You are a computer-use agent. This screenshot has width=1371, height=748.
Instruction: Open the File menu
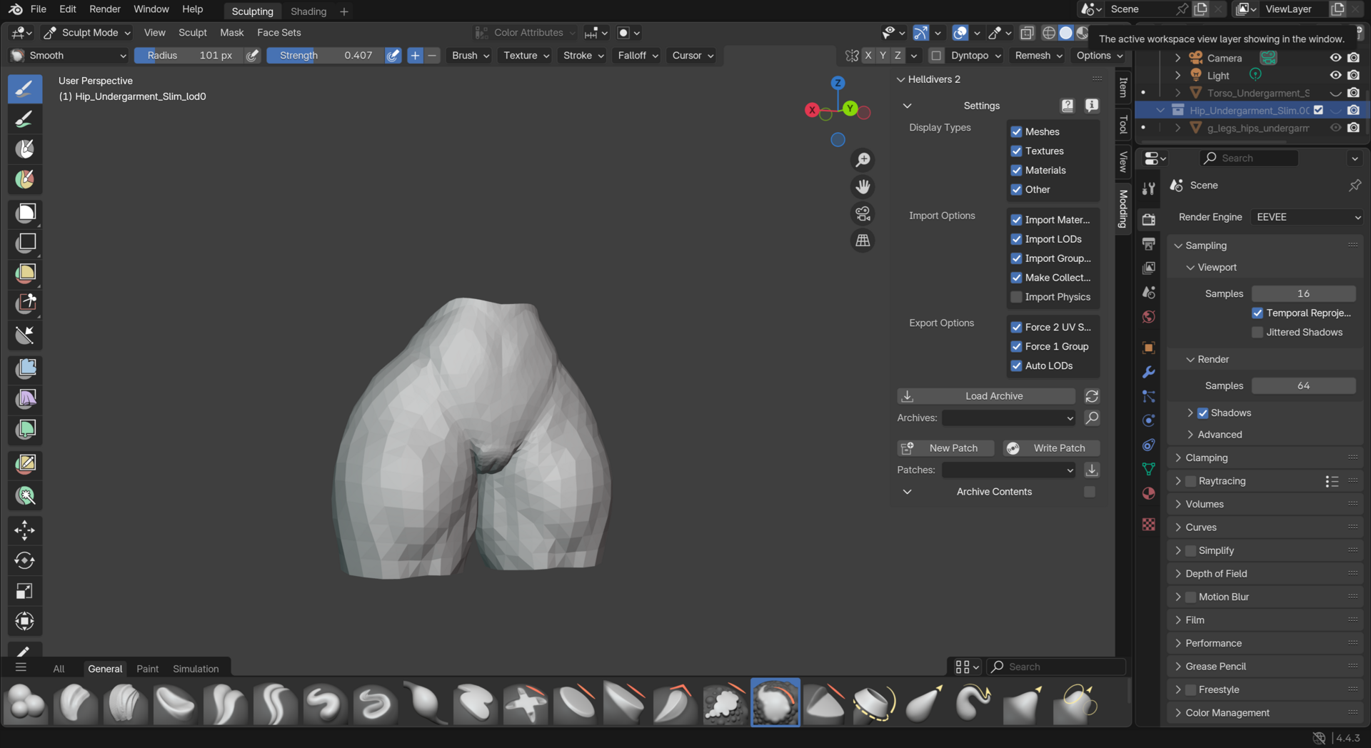39,9
